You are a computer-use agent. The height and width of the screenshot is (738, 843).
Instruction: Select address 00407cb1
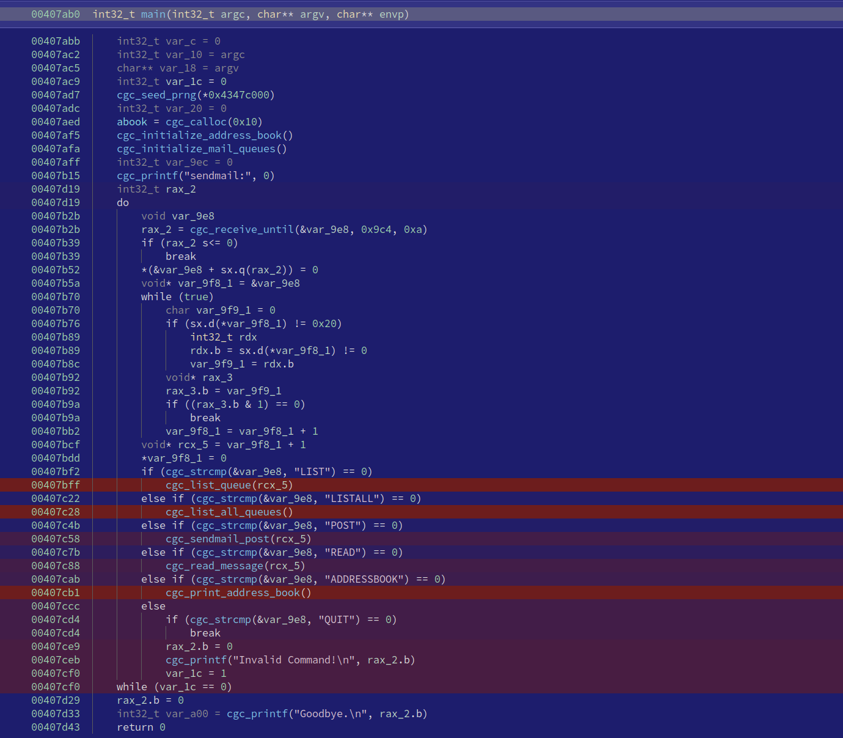(56, 592)
